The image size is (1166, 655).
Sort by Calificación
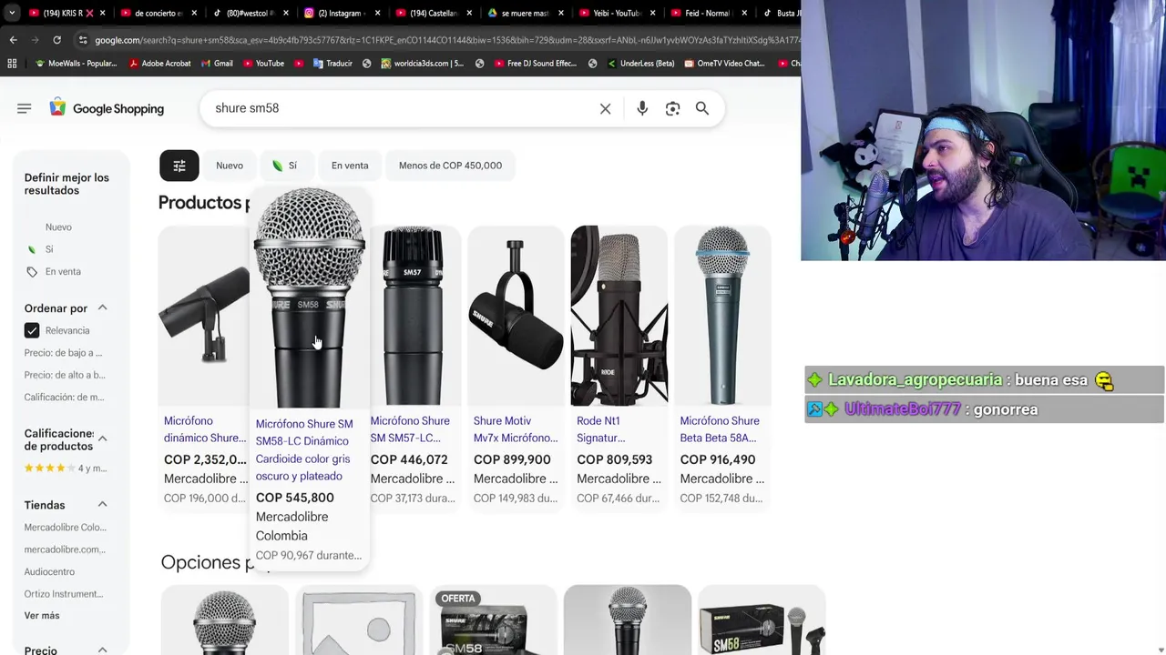click(64, 398)
